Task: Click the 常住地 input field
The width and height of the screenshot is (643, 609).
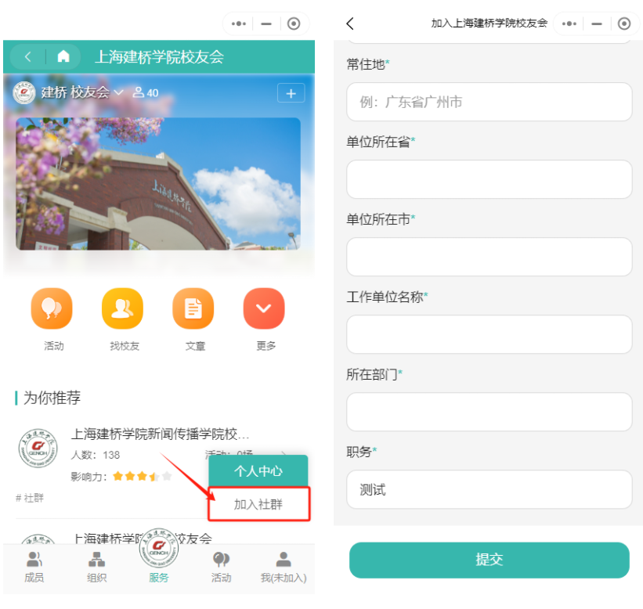Action: tap(489, 102)
